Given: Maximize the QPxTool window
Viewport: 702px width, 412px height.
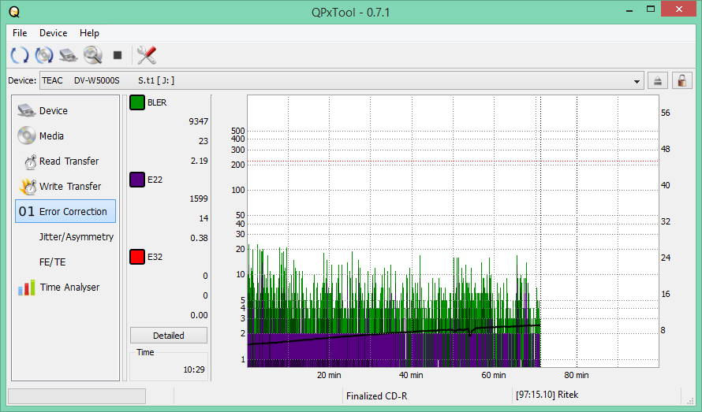Looking at the screenshot, I should [x=651, y=9].
